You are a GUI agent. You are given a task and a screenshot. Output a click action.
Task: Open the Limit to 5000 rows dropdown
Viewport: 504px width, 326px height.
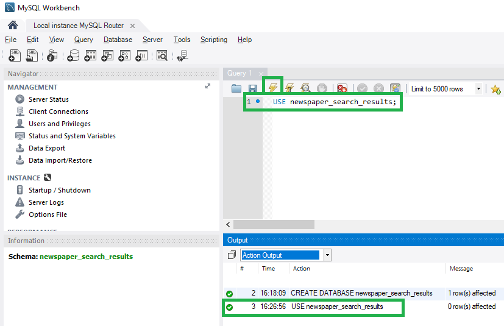pos(478,89)
